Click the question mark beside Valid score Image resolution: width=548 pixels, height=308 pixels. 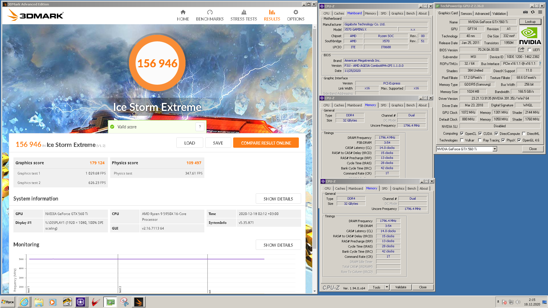pyautogui.click(x=200, y=127)
